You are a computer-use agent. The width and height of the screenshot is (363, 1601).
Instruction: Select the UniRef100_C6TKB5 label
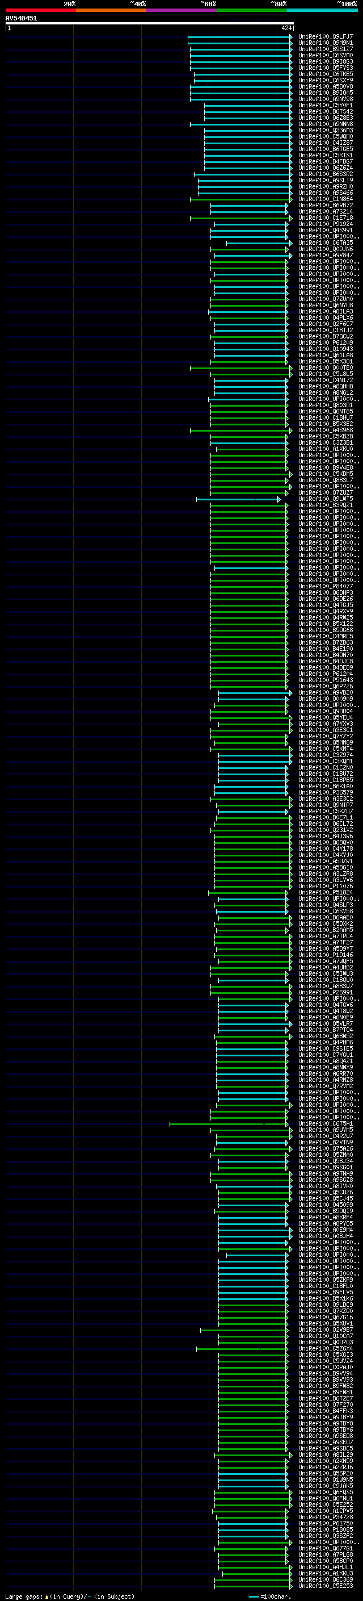coord(325,74)
